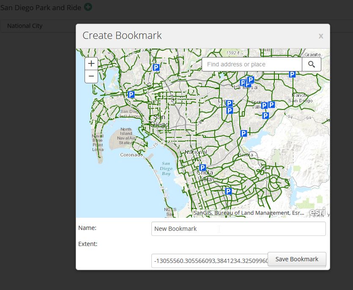Click the parking marker left of the airport label

[131, 95]
